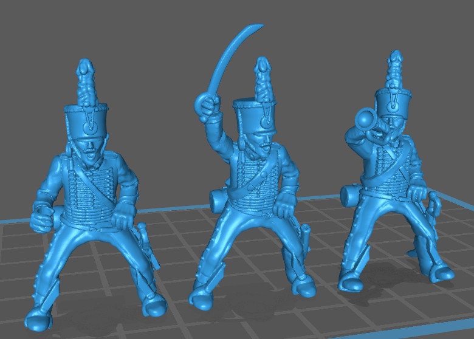Click the middle figurine's shako plume
Viewport: 474px width, 339px height.
[x=263, y=79]
